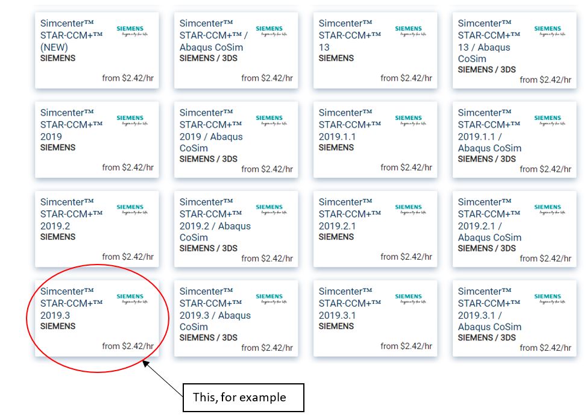Open STAR-CCM+ 2019.2.1 / Abaqus CoSim title
This screenshot has height=420, width=586.
point(489,219)
